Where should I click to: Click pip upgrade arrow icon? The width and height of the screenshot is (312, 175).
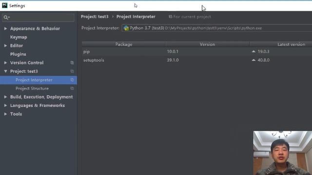pos(253,52)
